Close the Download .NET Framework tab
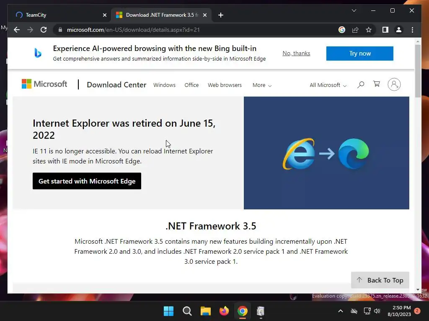This screenshot has height=321, width=429. coord(204,15)
